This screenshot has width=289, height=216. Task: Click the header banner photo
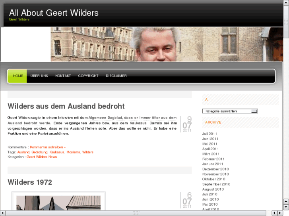[167, 44]
